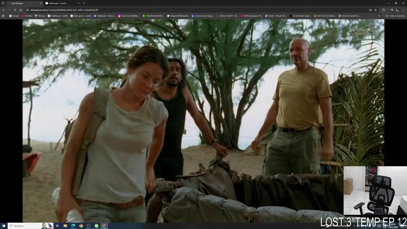Open the Sem Dor, Sem Ganh... bookmark
This screenshot has width=407, height=229.
point(325,16)
